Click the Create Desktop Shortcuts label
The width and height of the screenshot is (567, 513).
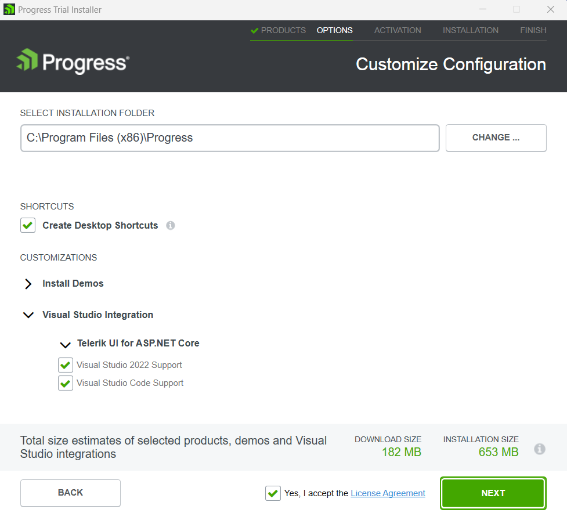click(100, 225)
